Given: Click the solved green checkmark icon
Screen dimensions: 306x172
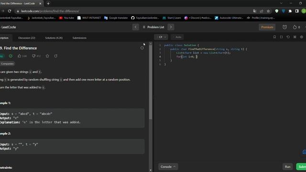Looking at the screenshot, I should tap(11, 56).
